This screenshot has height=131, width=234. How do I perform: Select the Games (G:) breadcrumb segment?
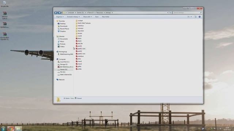pyautogui.click(x=80, y=13)
